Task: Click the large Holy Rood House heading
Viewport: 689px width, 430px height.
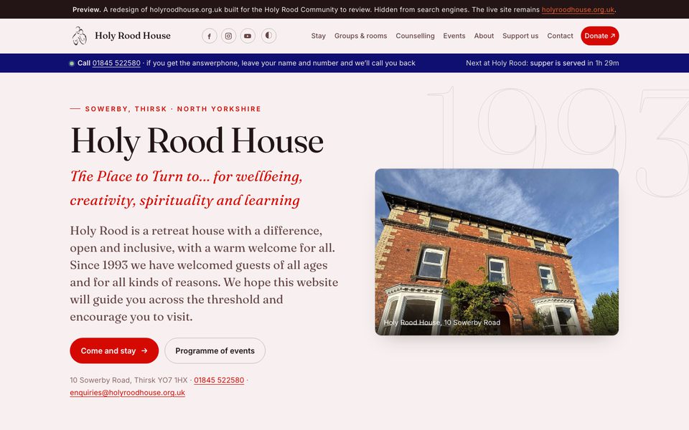Action: click(197, 141)
